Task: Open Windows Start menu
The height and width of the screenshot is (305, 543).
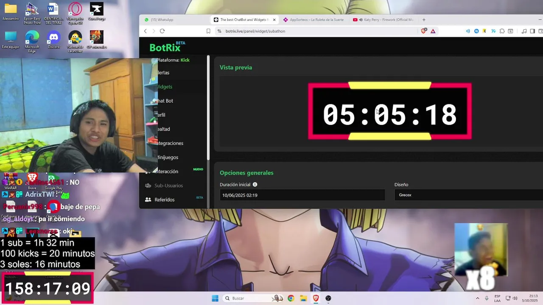Action: [x=215, y=298]
